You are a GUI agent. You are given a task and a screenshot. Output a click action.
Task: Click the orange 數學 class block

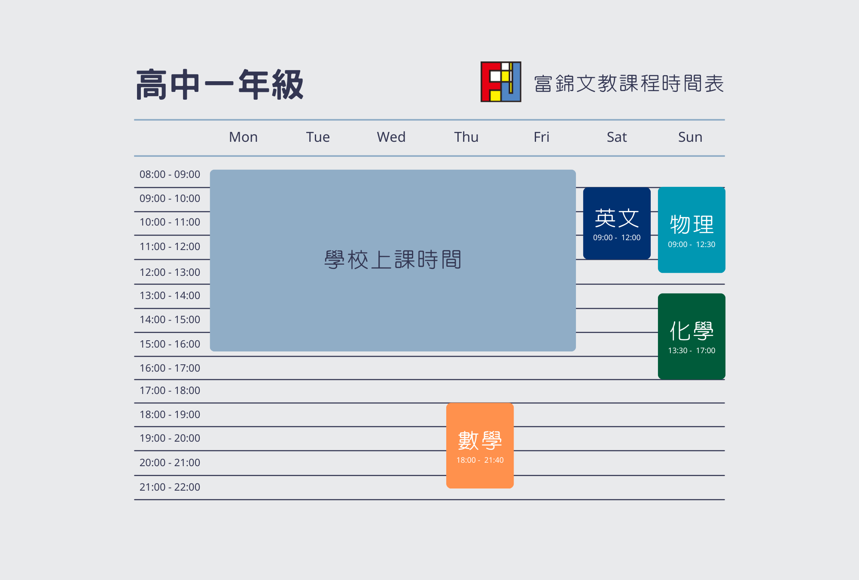pos(480,445)
